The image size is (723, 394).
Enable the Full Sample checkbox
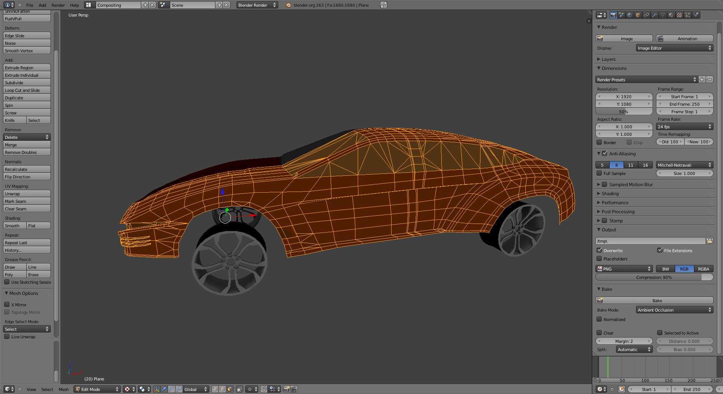[x=599, y=173]
